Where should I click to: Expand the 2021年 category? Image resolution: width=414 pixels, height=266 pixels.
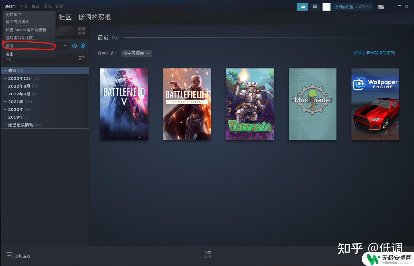(44, 101)
